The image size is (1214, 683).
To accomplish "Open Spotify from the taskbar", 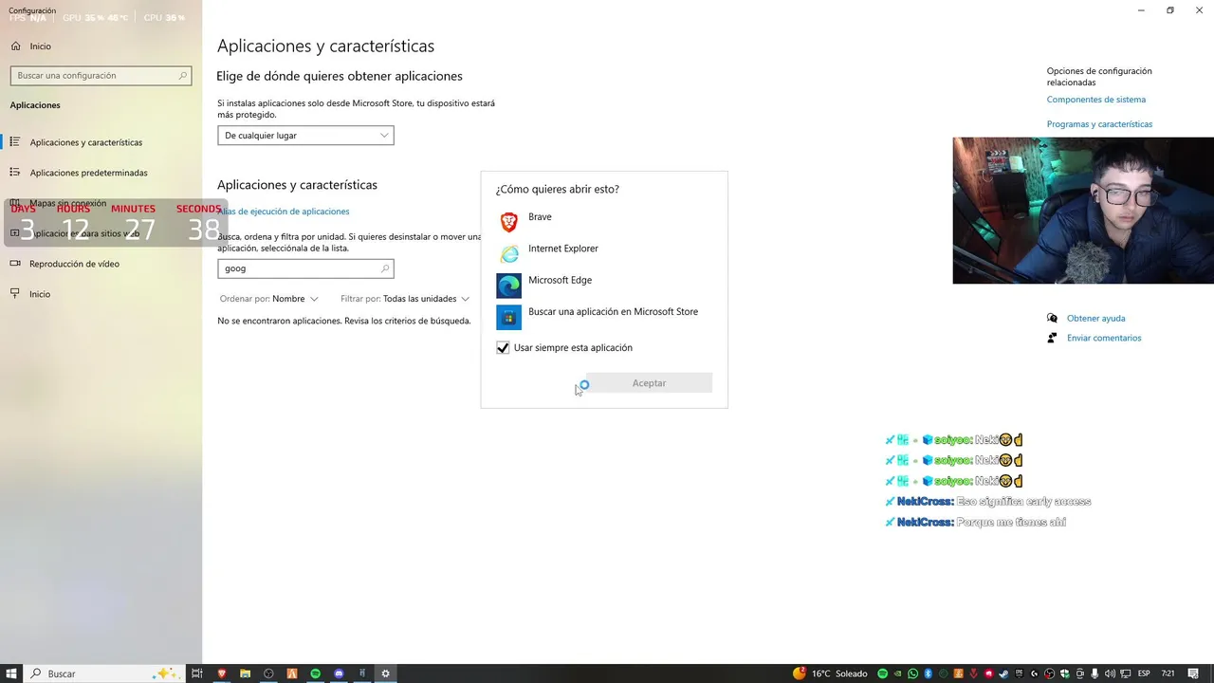I will (x=315, y=674).
